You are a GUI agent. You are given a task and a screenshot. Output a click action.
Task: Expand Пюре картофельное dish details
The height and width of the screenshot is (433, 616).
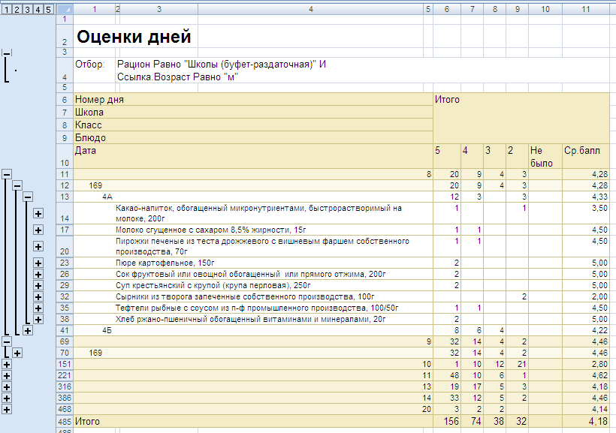coord(38,263)
